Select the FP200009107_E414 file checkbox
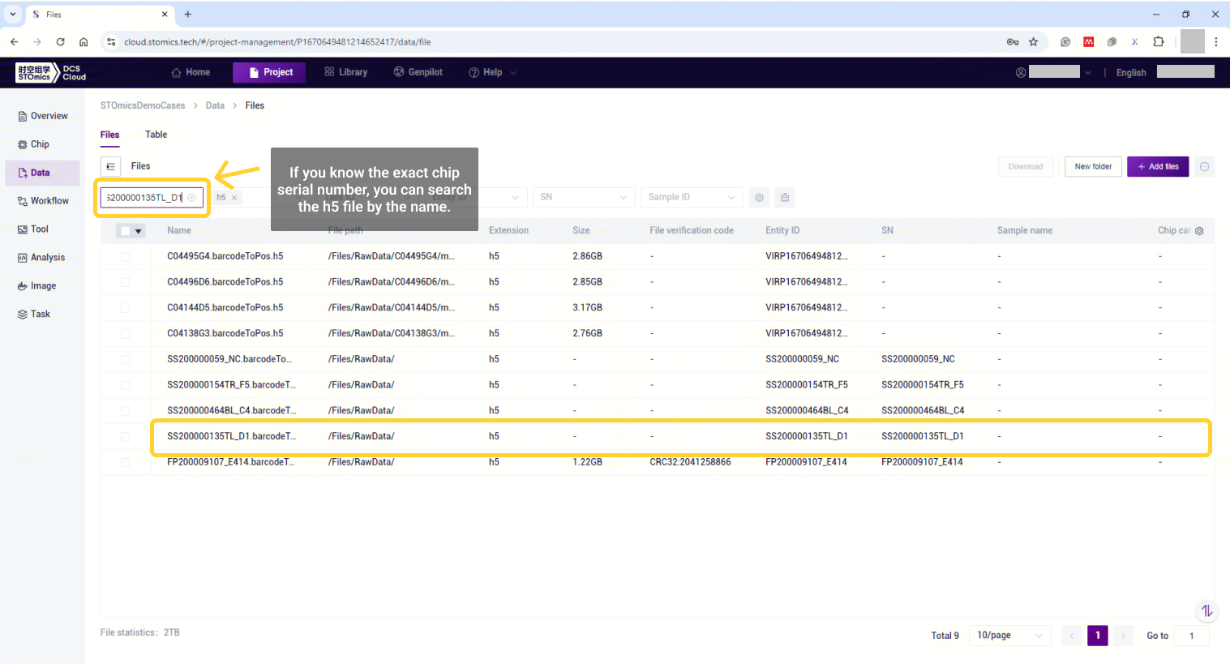Screen dimensions: 1230x664 [x=125, y=462]
